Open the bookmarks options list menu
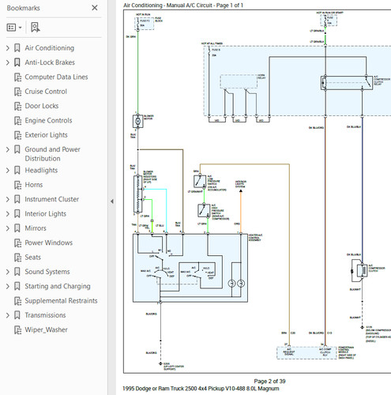The image size is (391, 395). pos(14,28)
